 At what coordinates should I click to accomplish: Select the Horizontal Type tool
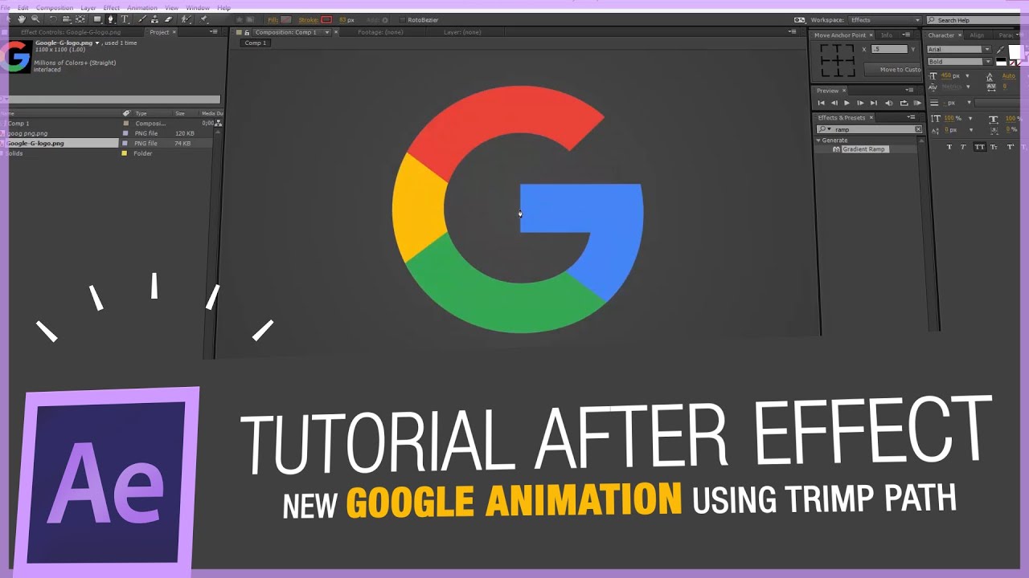125,19
